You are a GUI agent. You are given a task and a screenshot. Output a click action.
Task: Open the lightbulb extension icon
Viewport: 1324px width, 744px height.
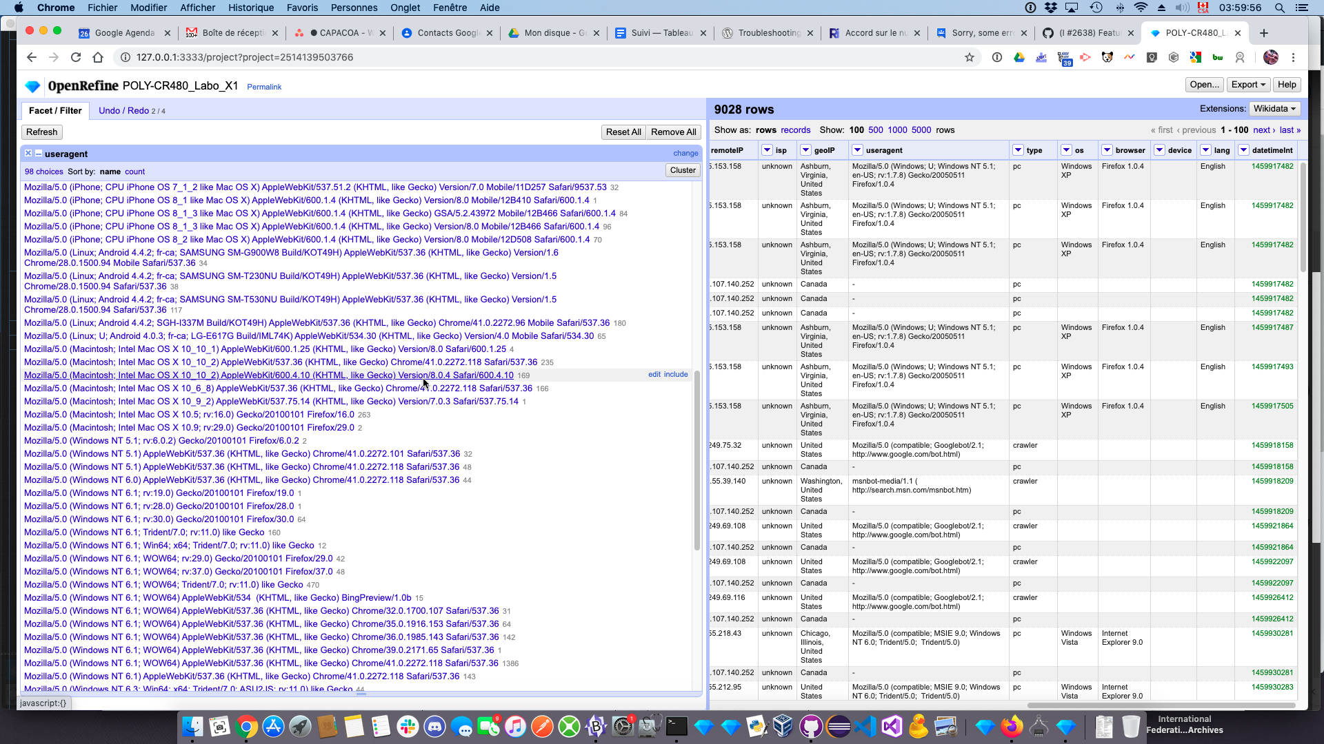click(1152, 57)
